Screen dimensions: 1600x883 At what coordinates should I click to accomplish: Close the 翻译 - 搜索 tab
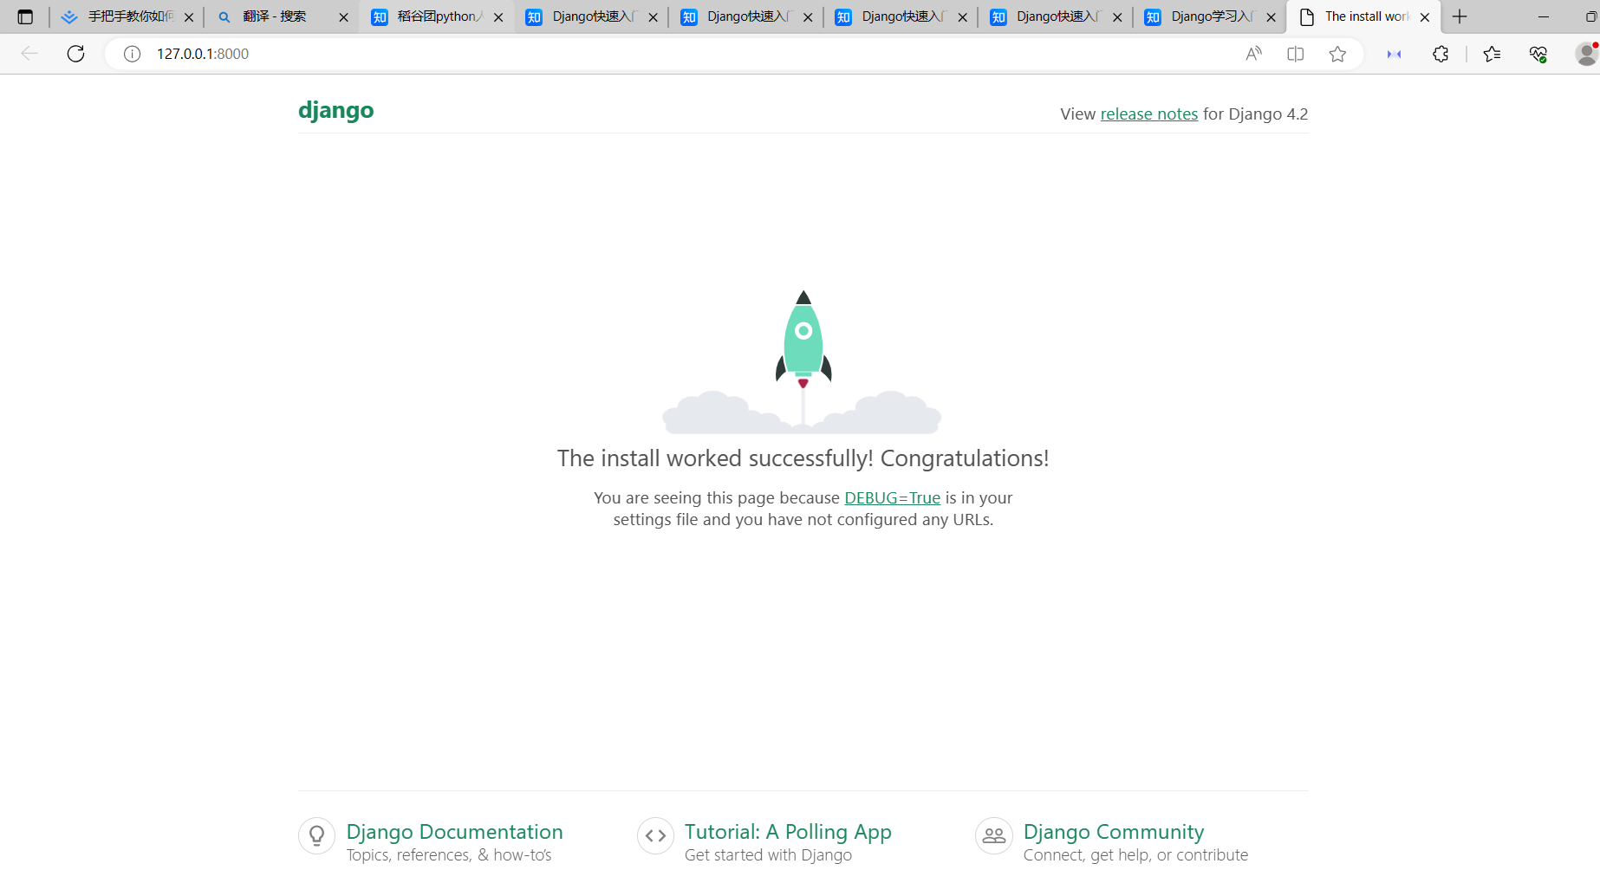pyautogui.click(x=343, y=17)
